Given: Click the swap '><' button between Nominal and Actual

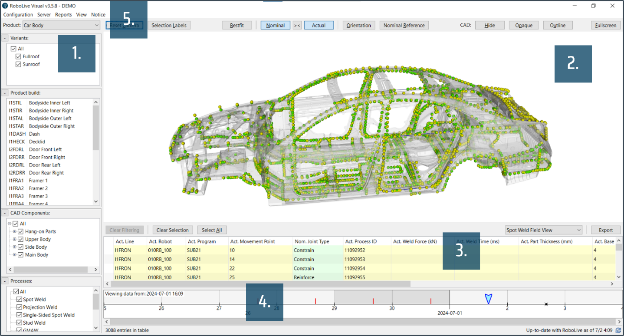Looking at the screenshot, I should 297,25.
